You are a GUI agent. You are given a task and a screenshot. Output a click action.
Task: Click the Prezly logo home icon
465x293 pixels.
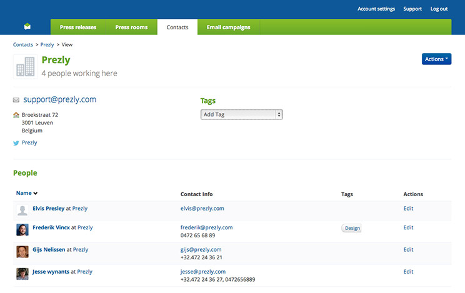pyautogui.click(x=27, y=27)
